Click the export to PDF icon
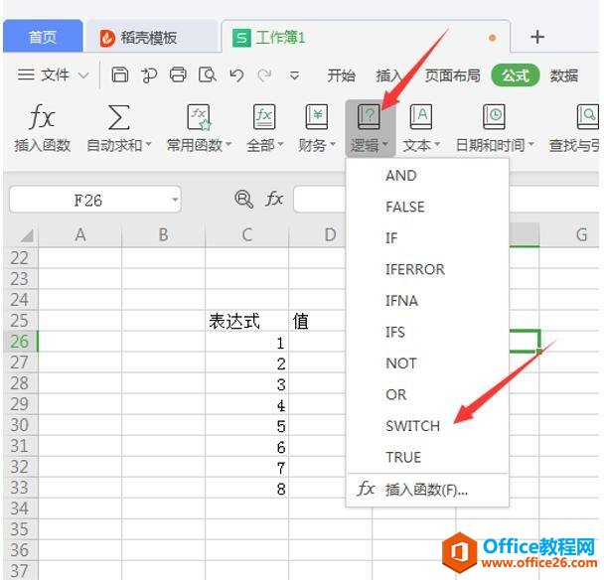The width and height of the screenshot is (604, 580). tap(149, 74)
